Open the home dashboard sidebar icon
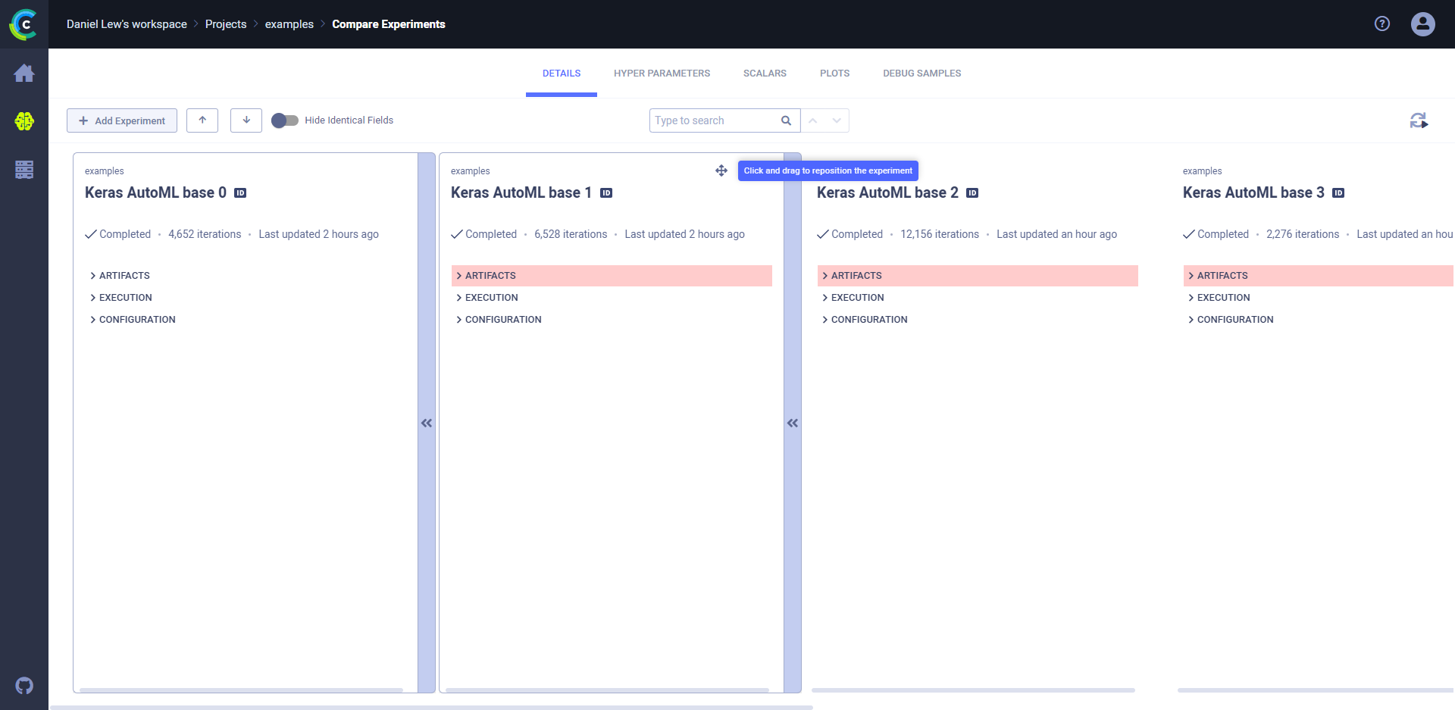This screenshot has width=1455, height=710. [24, 74]
